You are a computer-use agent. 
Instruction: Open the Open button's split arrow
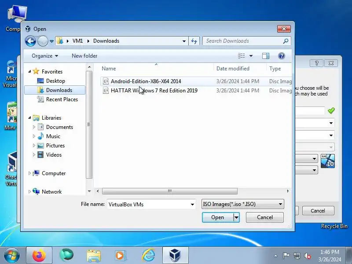[x=236, y=217]
